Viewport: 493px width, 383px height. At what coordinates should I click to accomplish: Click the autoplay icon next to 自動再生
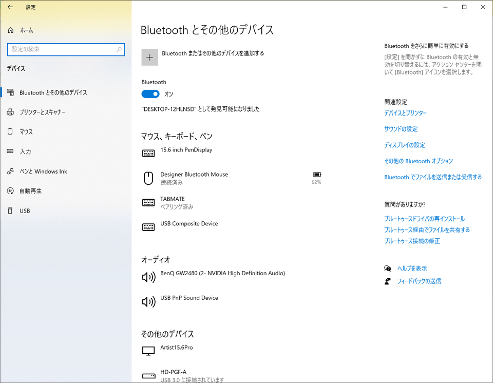pos(10,191)
